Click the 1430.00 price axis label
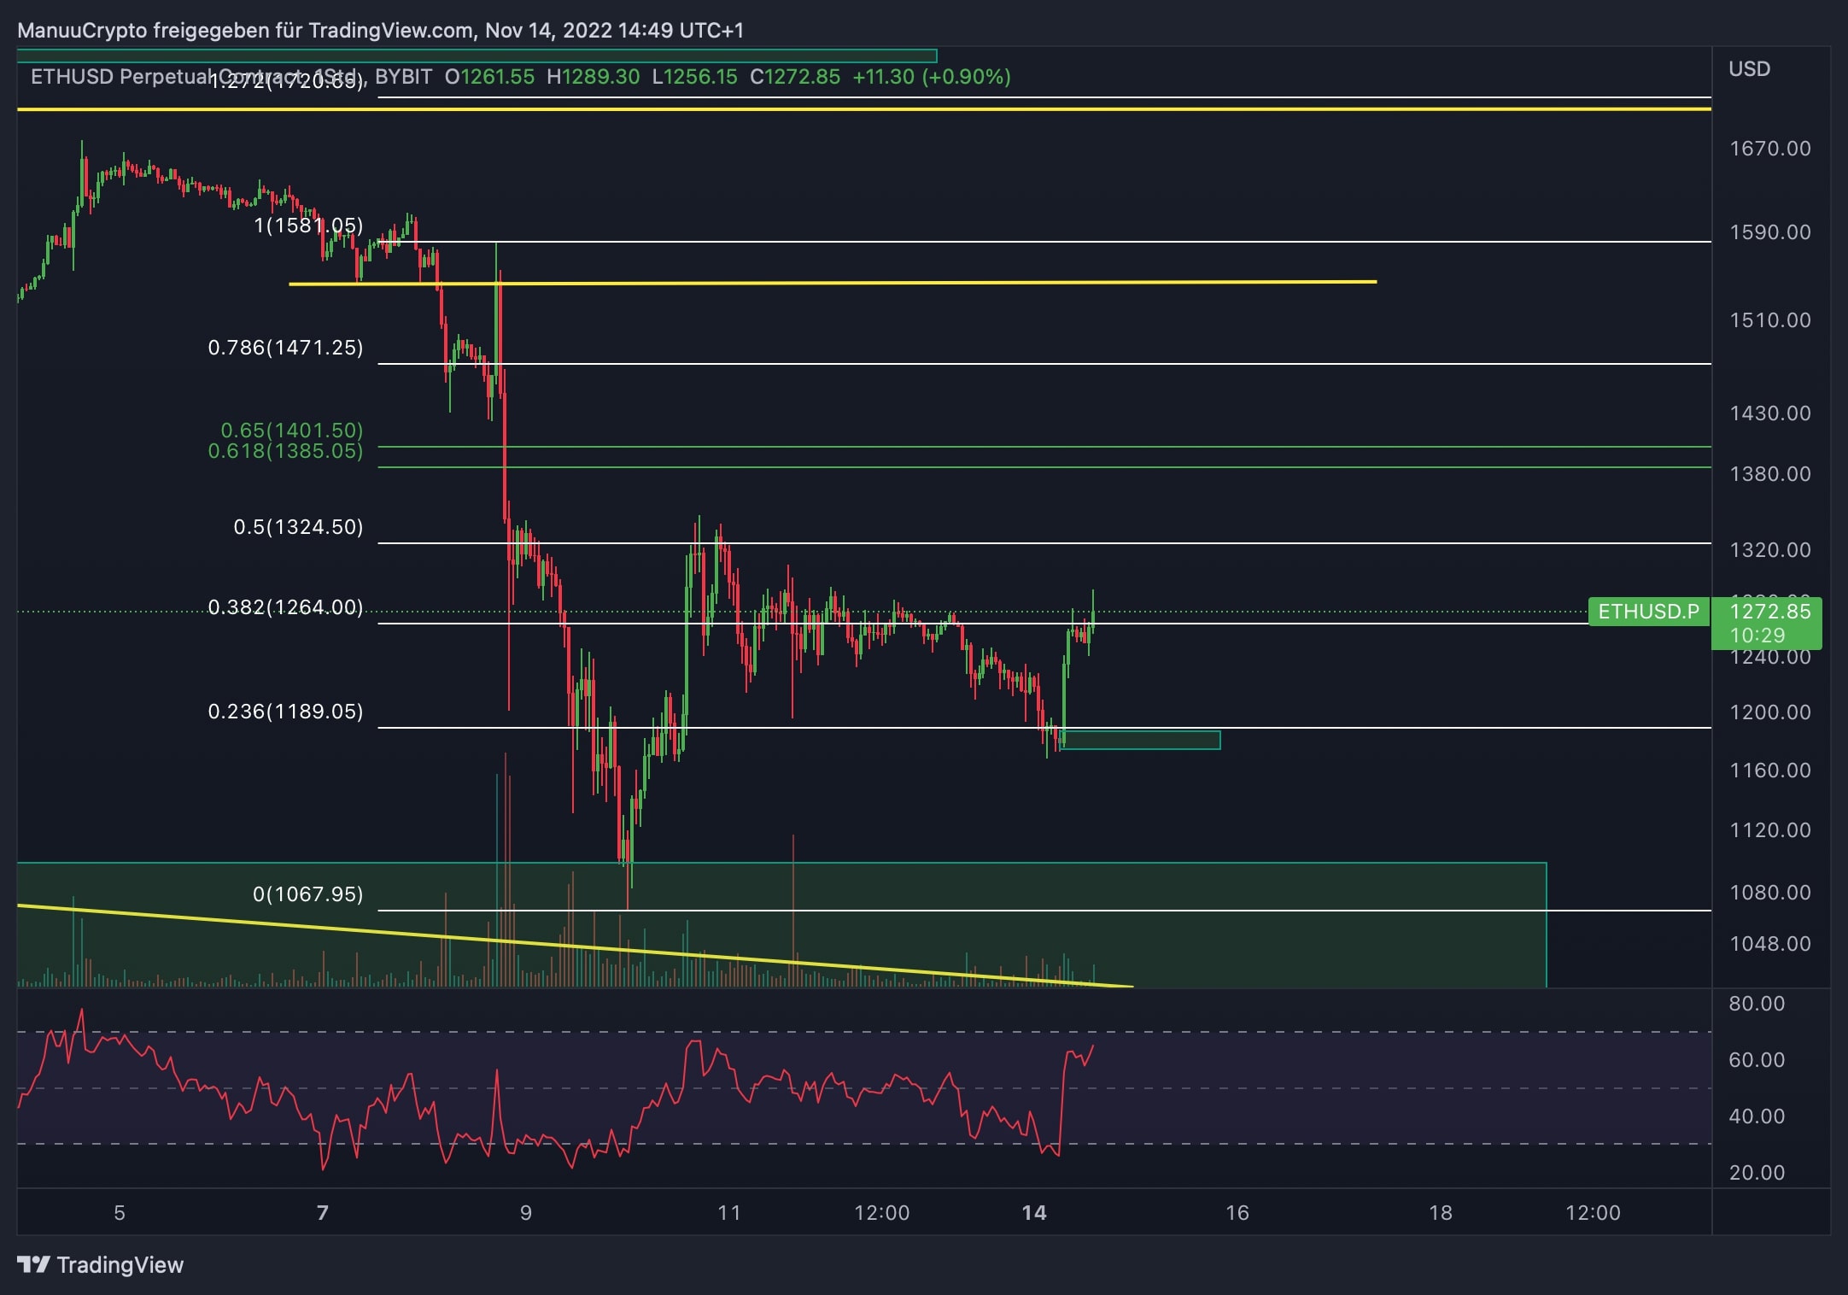 (x=1769, y=413)
